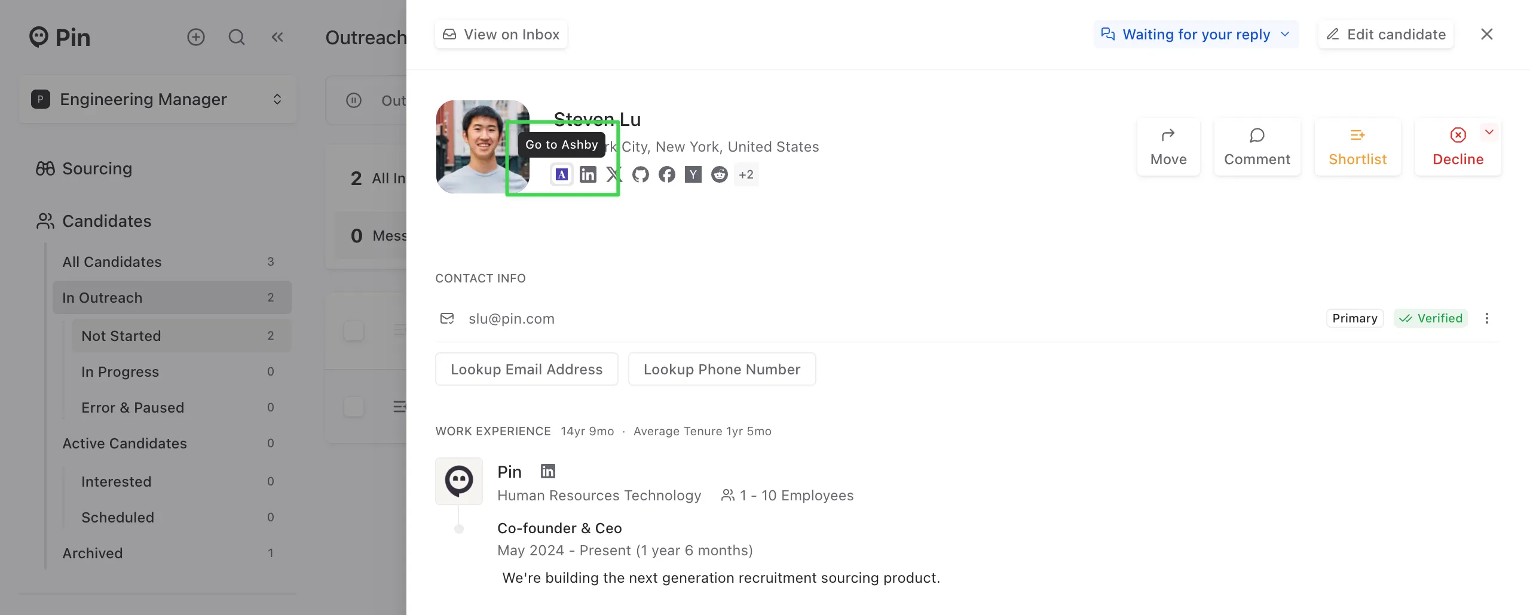Click the slu@pin.com email address
1530x615 pixels.
coord(512,319)
